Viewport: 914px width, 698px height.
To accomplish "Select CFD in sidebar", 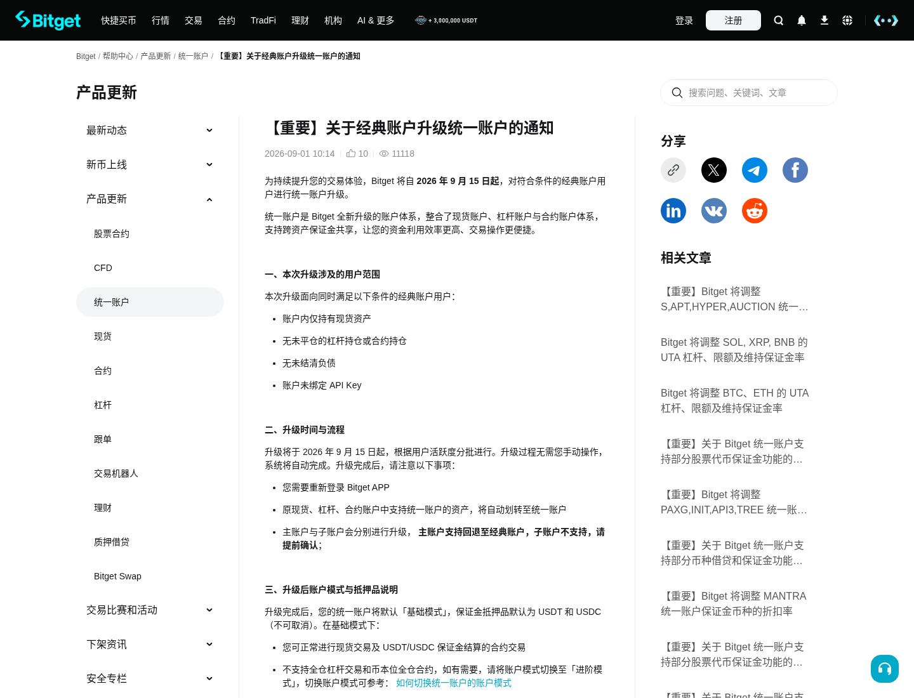I will 150,268.
